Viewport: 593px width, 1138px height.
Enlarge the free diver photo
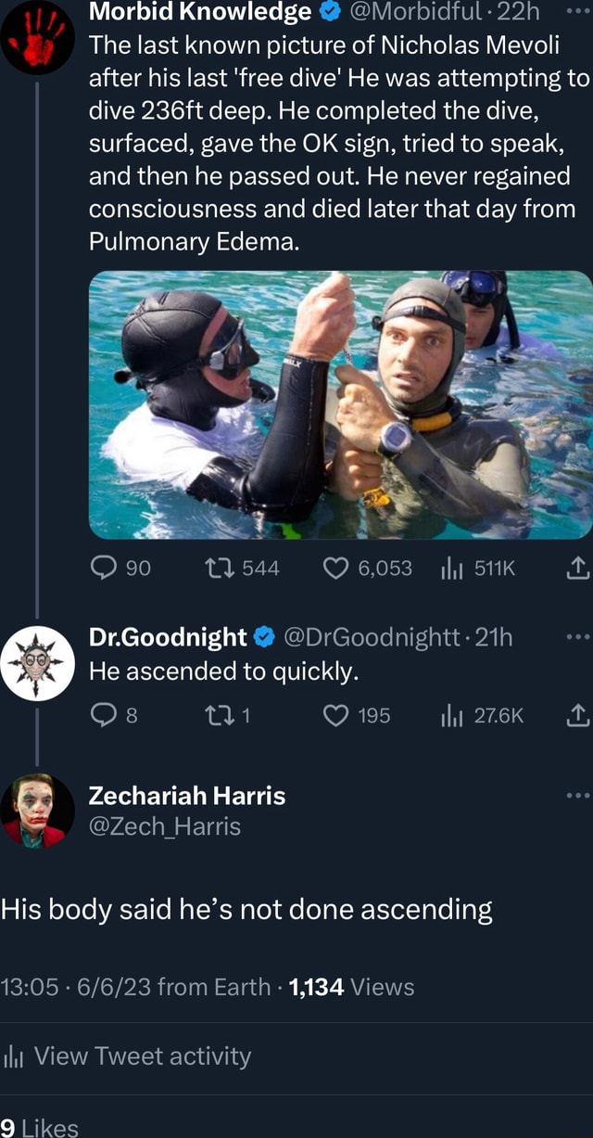coord(340,404)
